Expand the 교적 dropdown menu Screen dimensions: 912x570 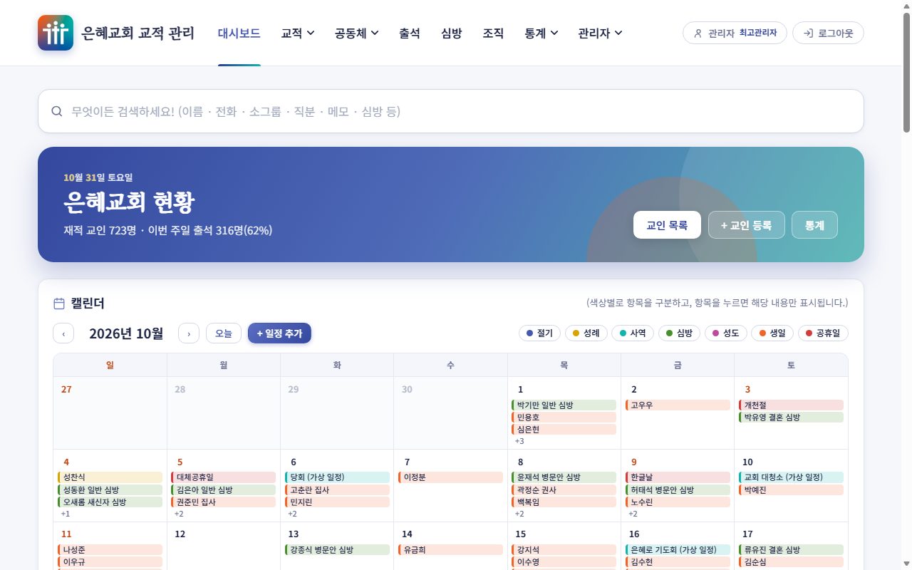[298, 33]
